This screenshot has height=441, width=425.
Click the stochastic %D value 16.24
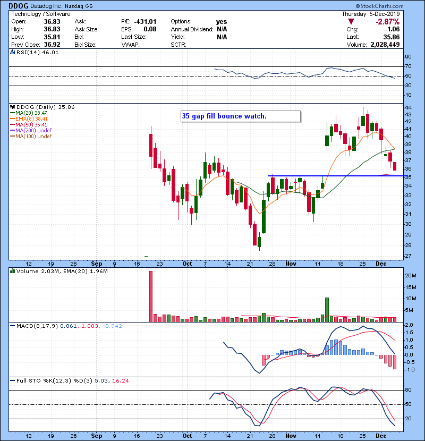(x=121, y=381)
